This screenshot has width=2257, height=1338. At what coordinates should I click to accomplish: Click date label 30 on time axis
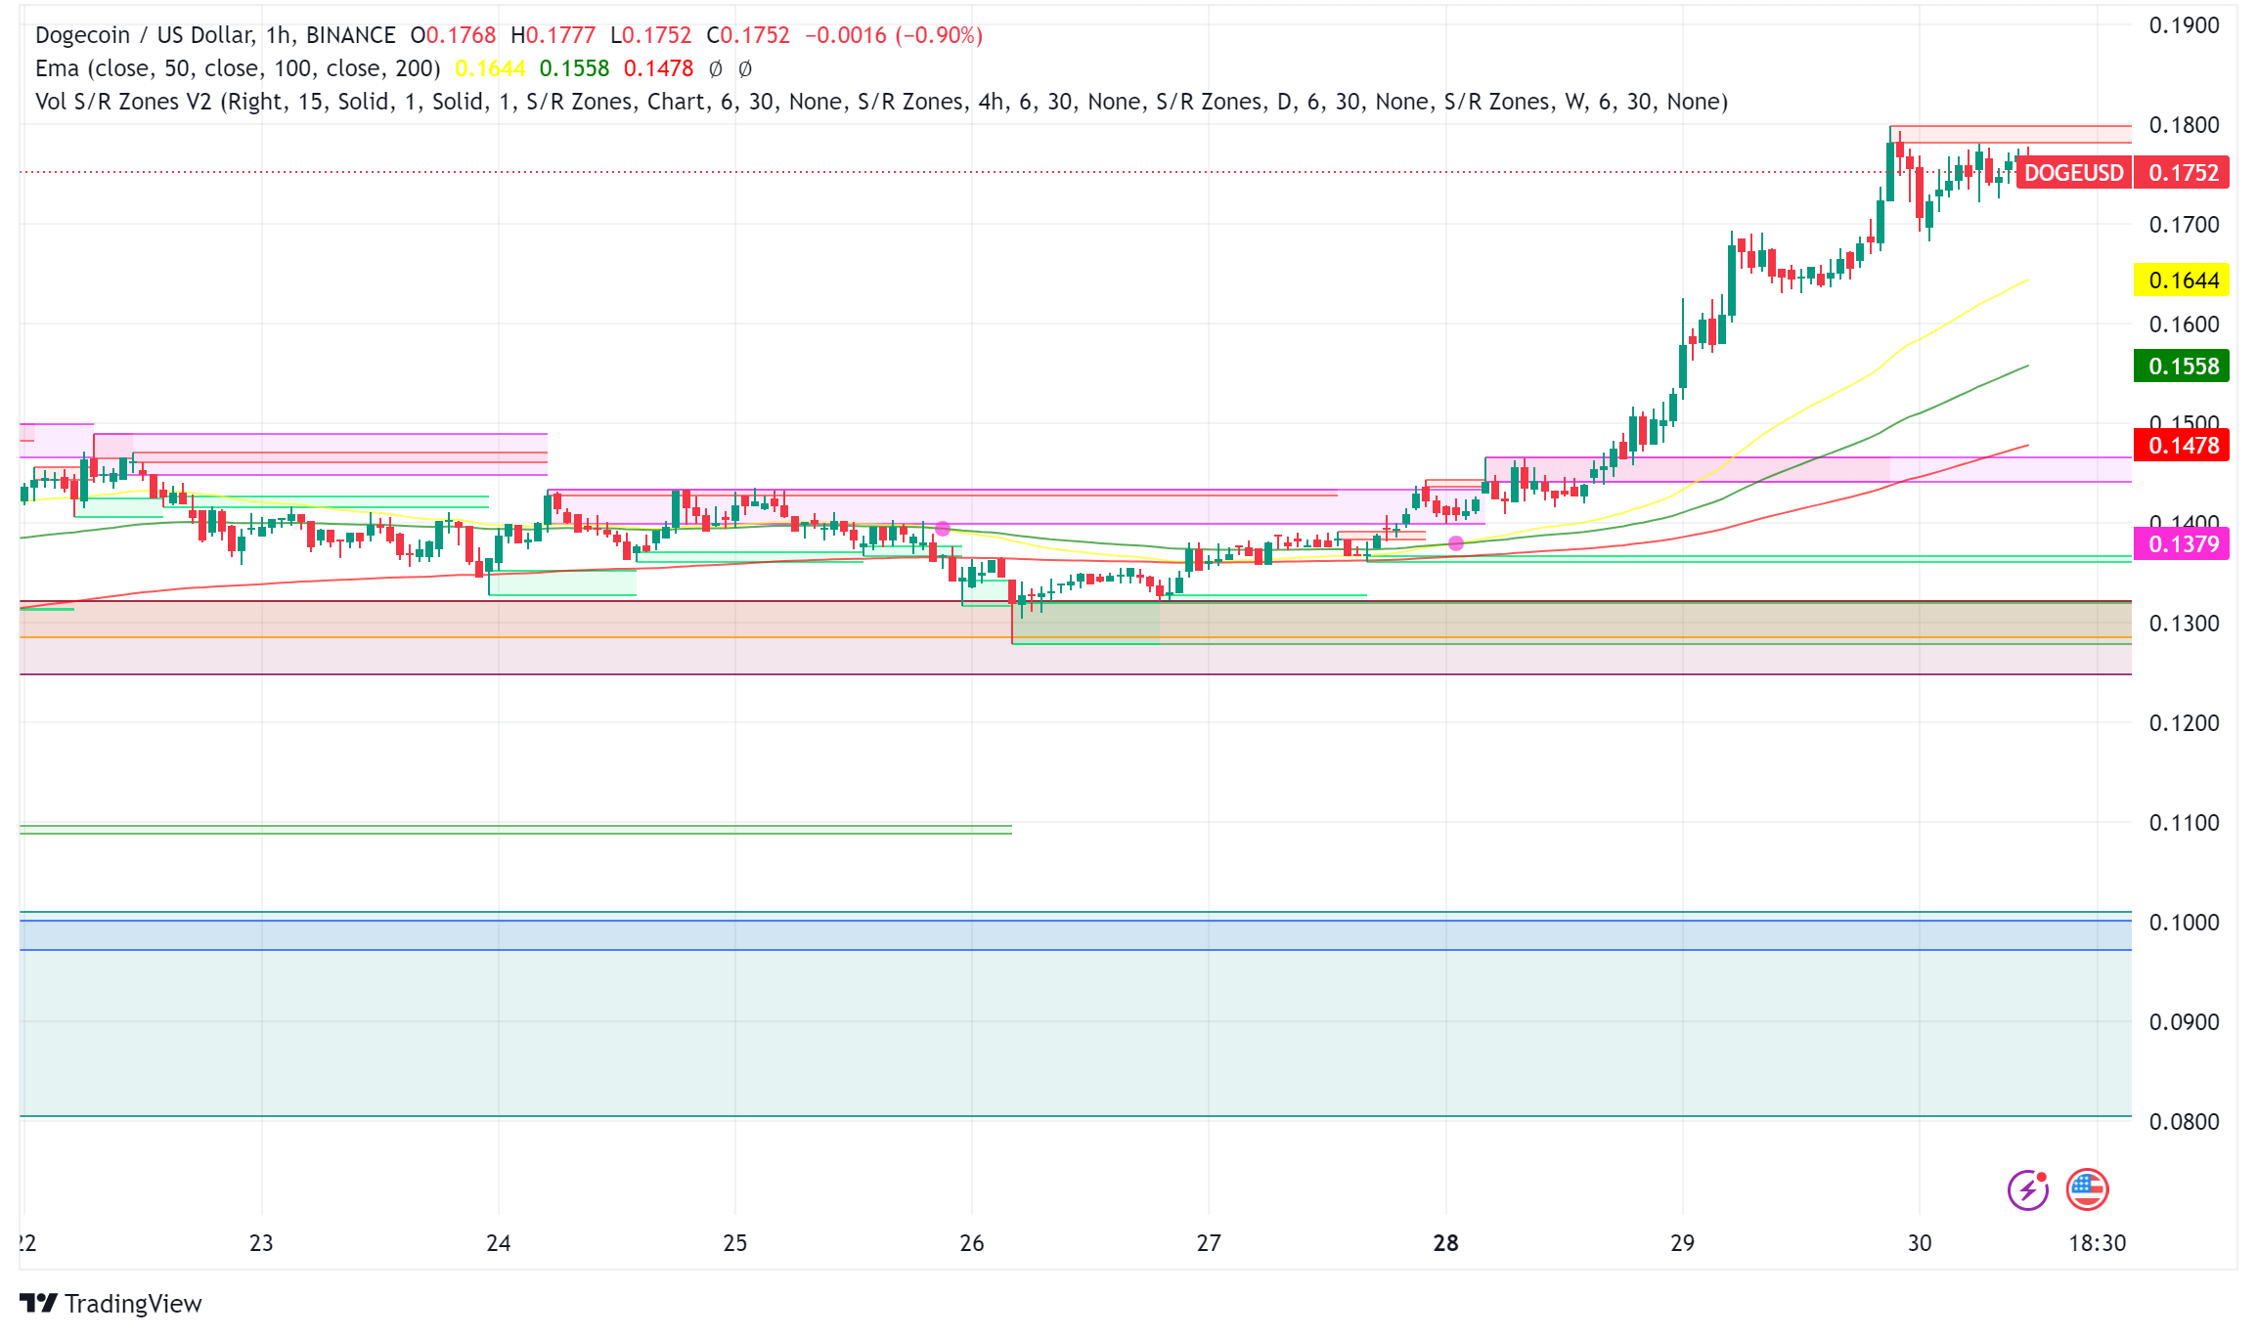pyautogui.click(x=1920, y=1243)
